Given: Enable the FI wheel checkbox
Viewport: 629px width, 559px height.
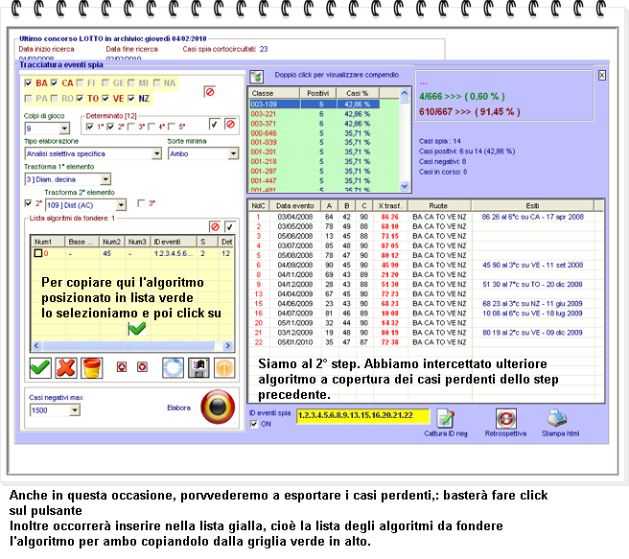Looking at the screenshot, I should coord(80,83).
